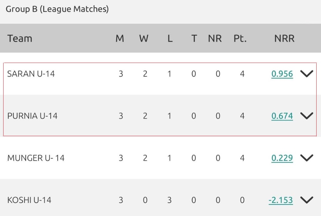Click the Pt. column header

click(240, 38)
